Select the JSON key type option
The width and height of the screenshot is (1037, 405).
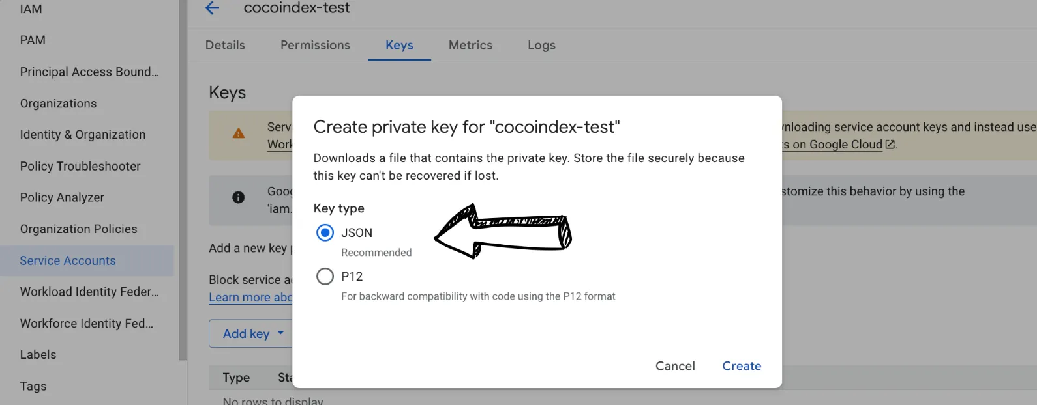[325, 232]
